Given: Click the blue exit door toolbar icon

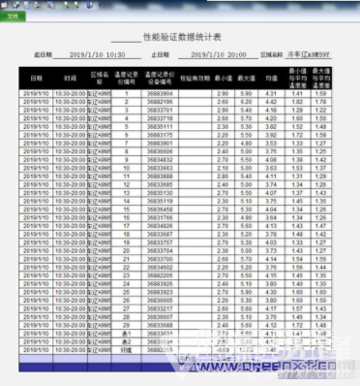Looking at the screenshot, I should click(90, 5).
